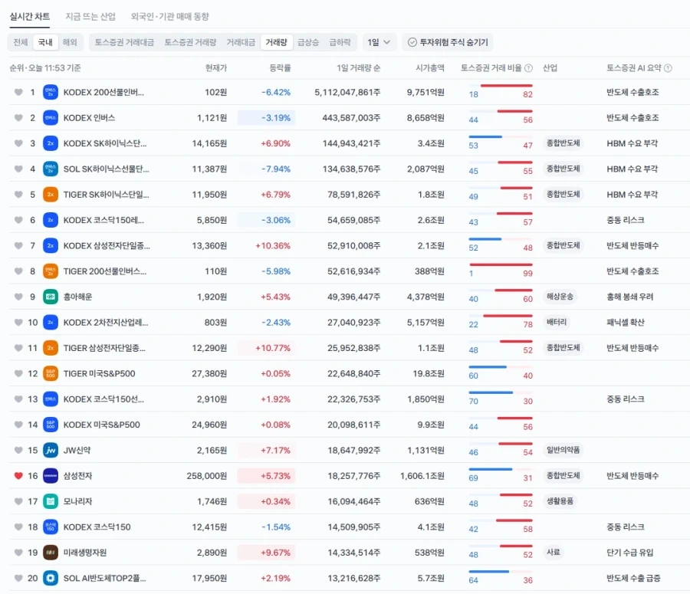Open the 1일 period dropdown
690x594 pixels.
(x=379, y=42)
